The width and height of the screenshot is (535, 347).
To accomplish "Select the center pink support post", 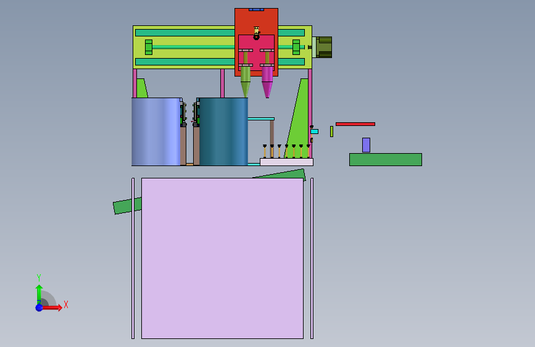I will point(223,83).
